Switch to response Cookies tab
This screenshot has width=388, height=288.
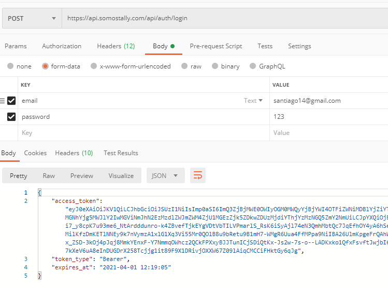35,153
